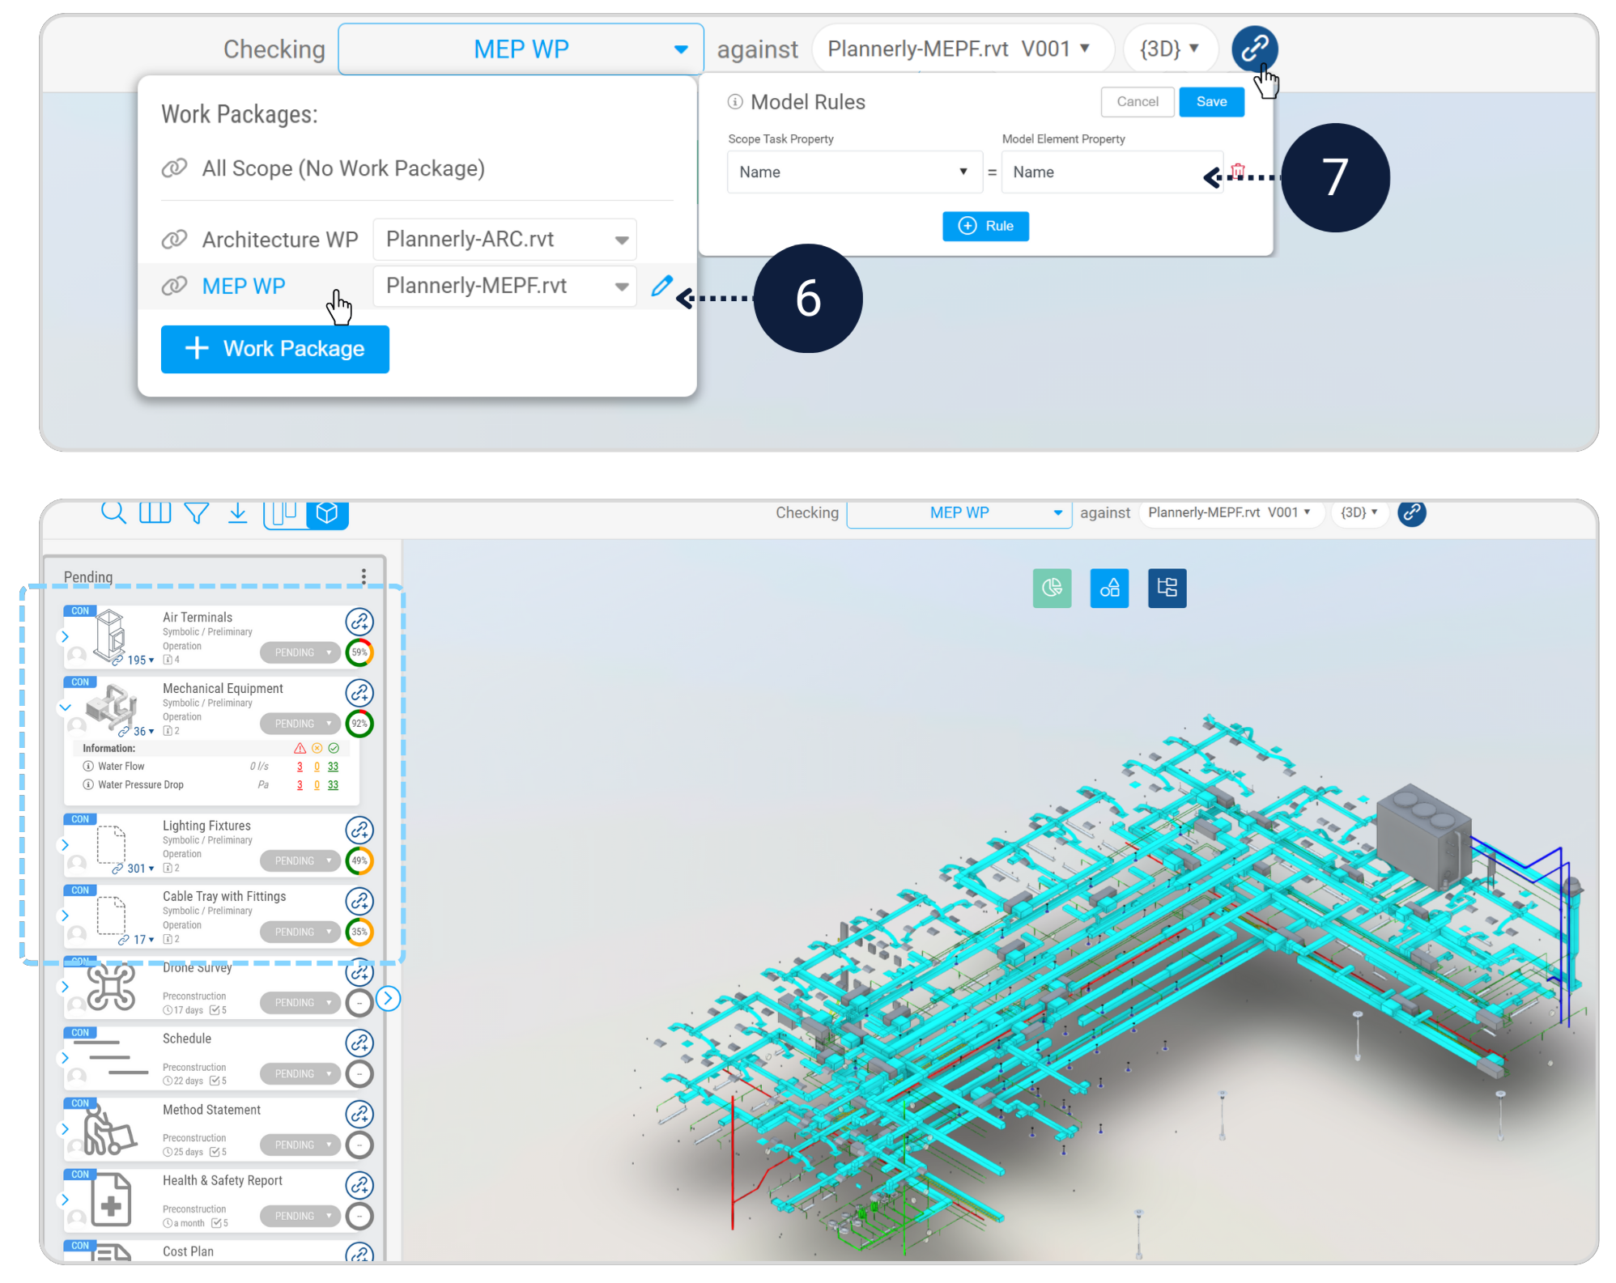This screenshot has height=1283, width=1616.
Task: Select Architecture WP work package entry
Action: click(x=279, y=240)
